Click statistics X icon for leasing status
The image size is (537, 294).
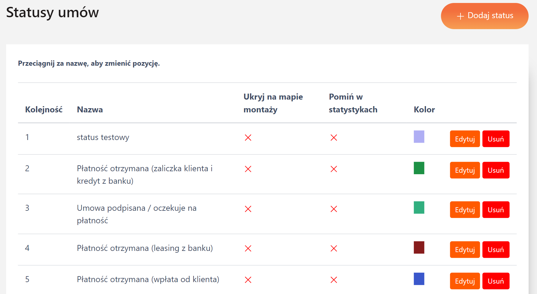(334, 249)
